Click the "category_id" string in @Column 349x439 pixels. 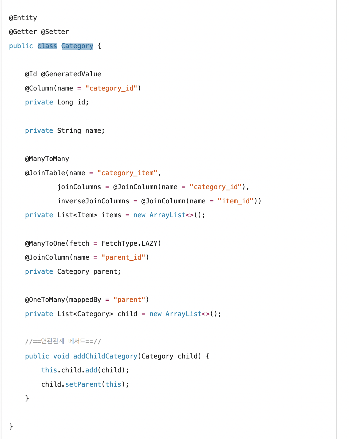[111, 88]
